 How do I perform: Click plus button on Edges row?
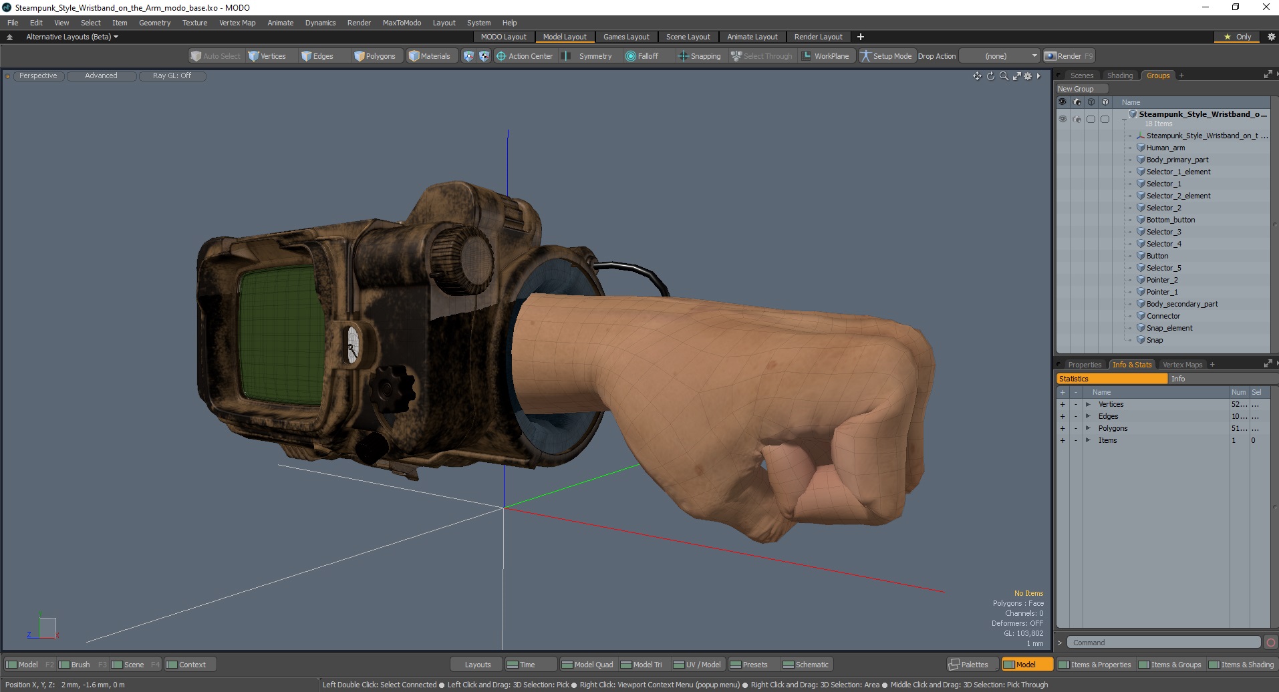(1062, 416)
